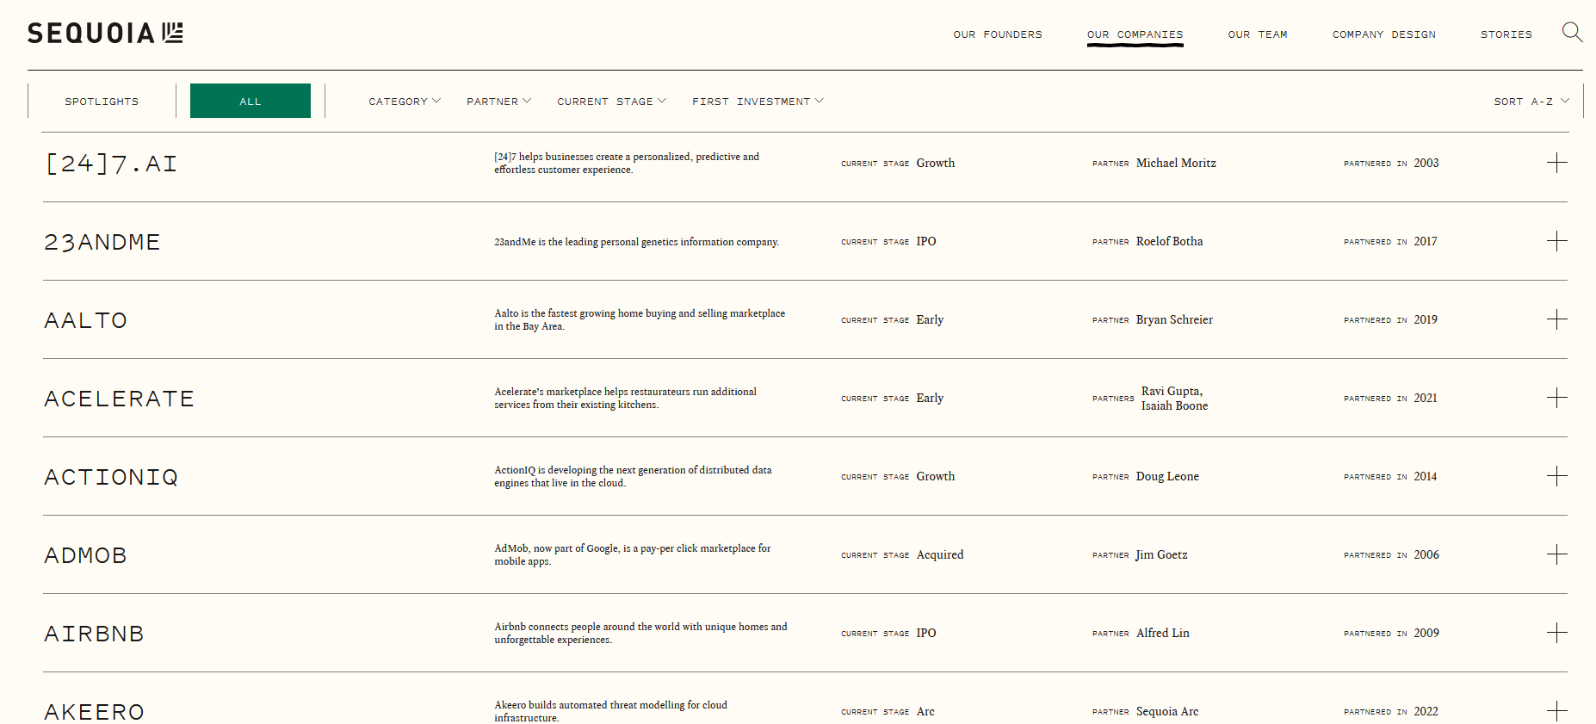Click the Arc stage value for Akeero
The image size is (1596, 724).
click(x=925, y=711)
